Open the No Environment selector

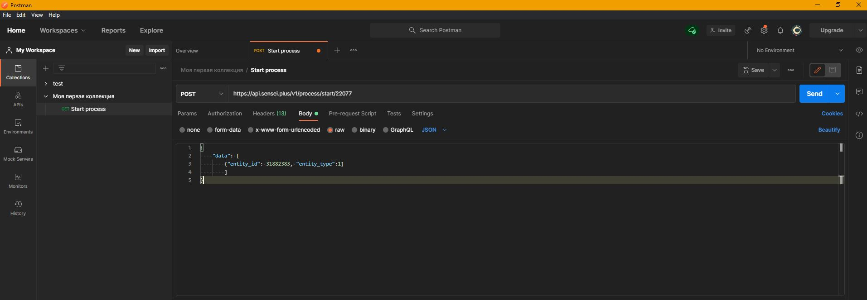799,50
